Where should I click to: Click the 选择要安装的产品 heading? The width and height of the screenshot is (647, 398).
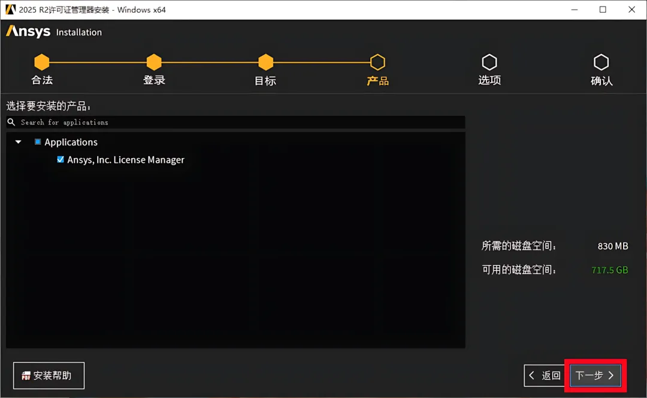49,106
